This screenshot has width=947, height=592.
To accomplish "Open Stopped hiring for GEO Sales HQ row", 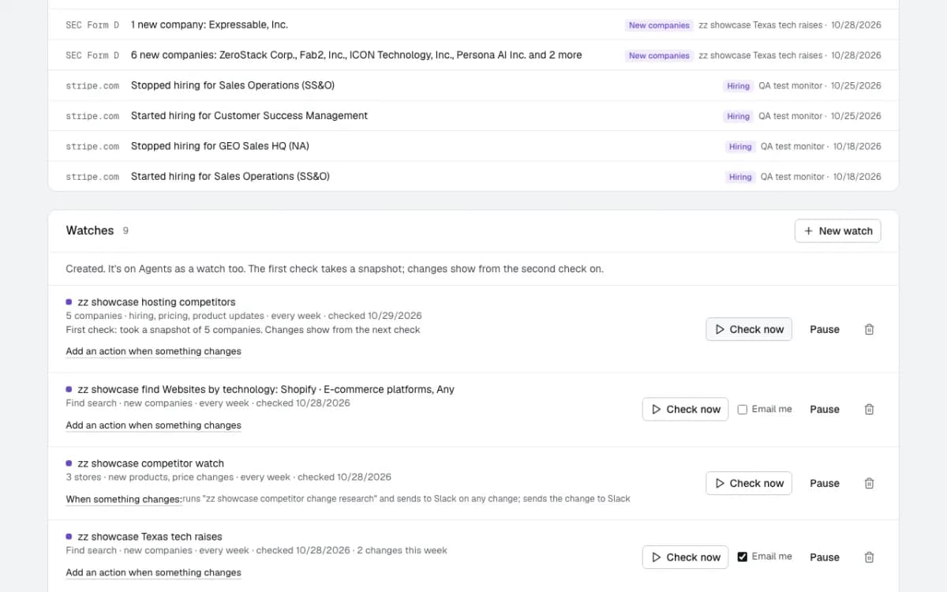I will 473,146.
